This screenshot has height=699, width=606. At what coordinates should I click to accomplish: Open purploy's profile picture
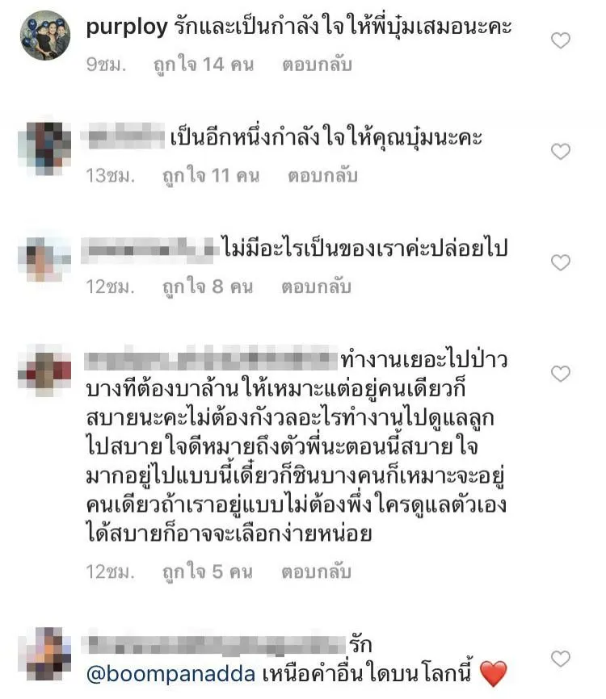[45, 36]
